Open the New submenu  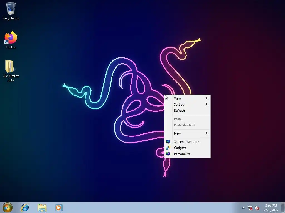(x=187, y=133)
